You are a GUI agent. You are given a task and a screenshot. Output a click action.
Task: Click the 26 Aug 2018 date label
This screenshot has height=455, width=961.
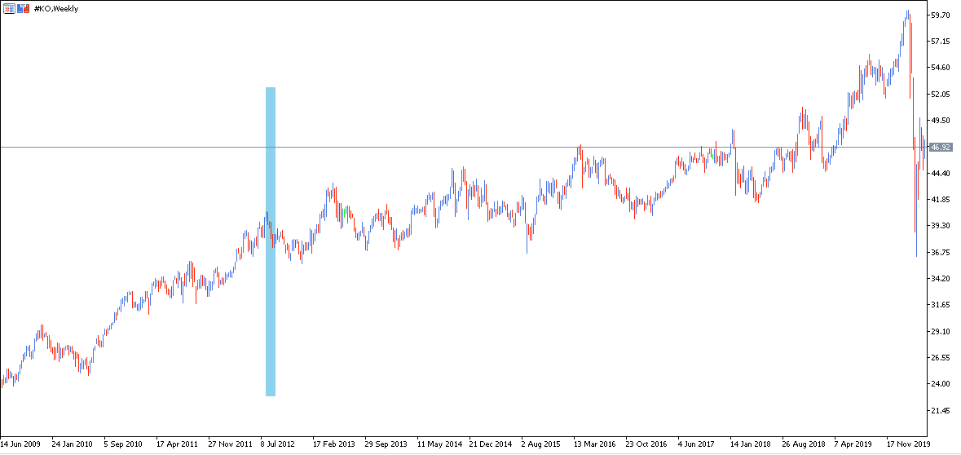tap(805, 443)
